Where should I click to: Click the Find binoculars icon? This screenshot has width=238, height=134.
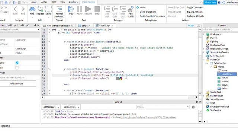tap(32, 9)
